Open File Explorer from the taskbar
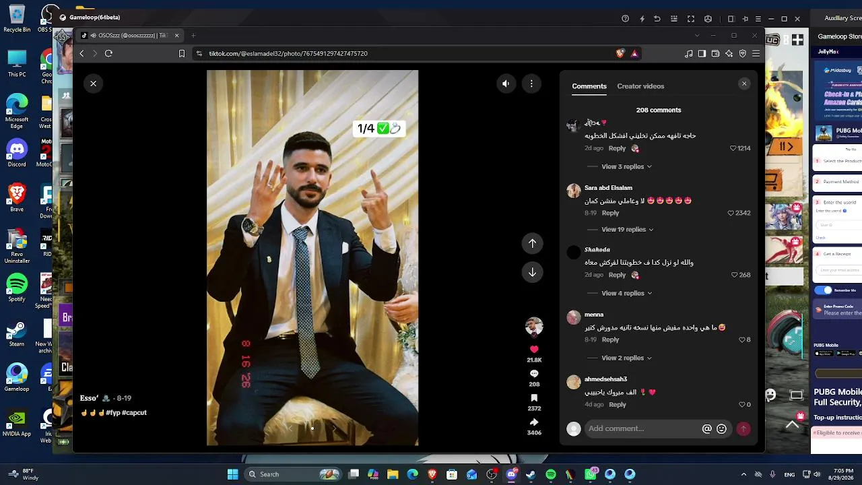Screen dimensions: 862x485 point(393,474)
